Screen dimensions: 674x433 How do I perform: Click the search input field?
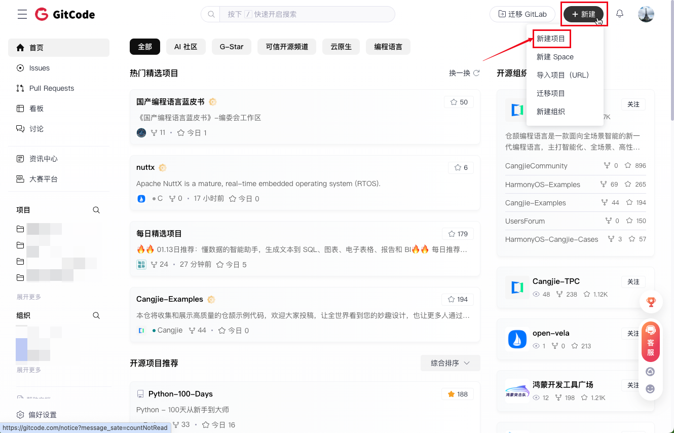pos(307,14)
